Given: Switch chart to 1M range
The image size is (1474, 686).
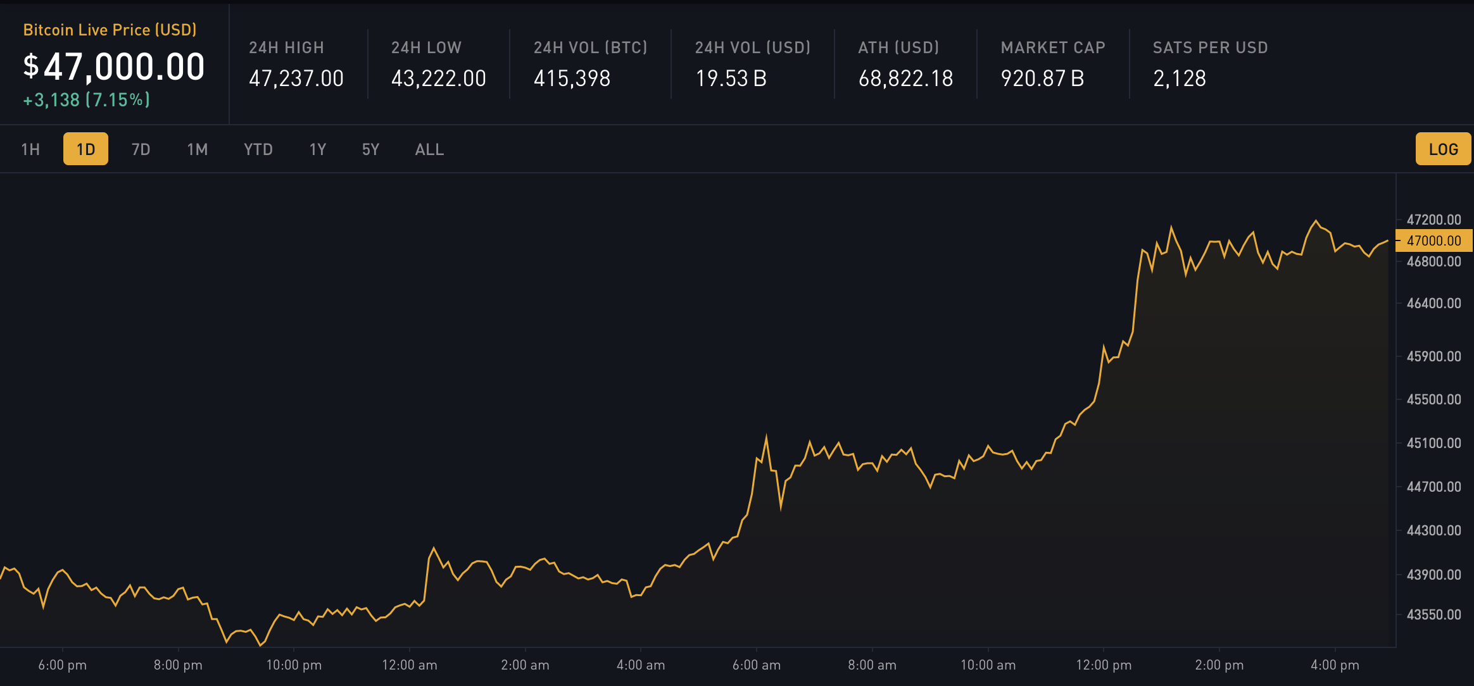Looking at the screenshot, I should pos(198,149).
